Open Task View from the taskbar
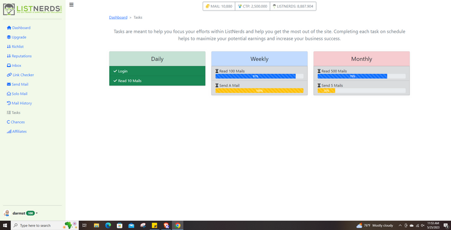This screenshot has height=230, width=451. [x=85, y=225]
